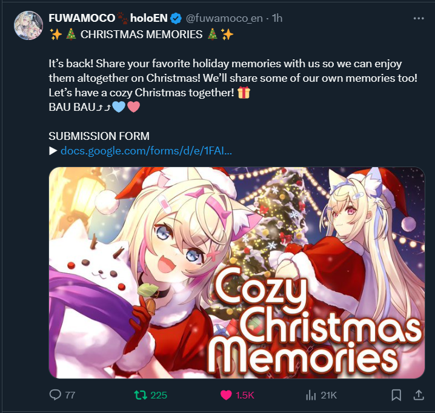
Task: Open the reply comment icon
Action: tap(55, 395)
